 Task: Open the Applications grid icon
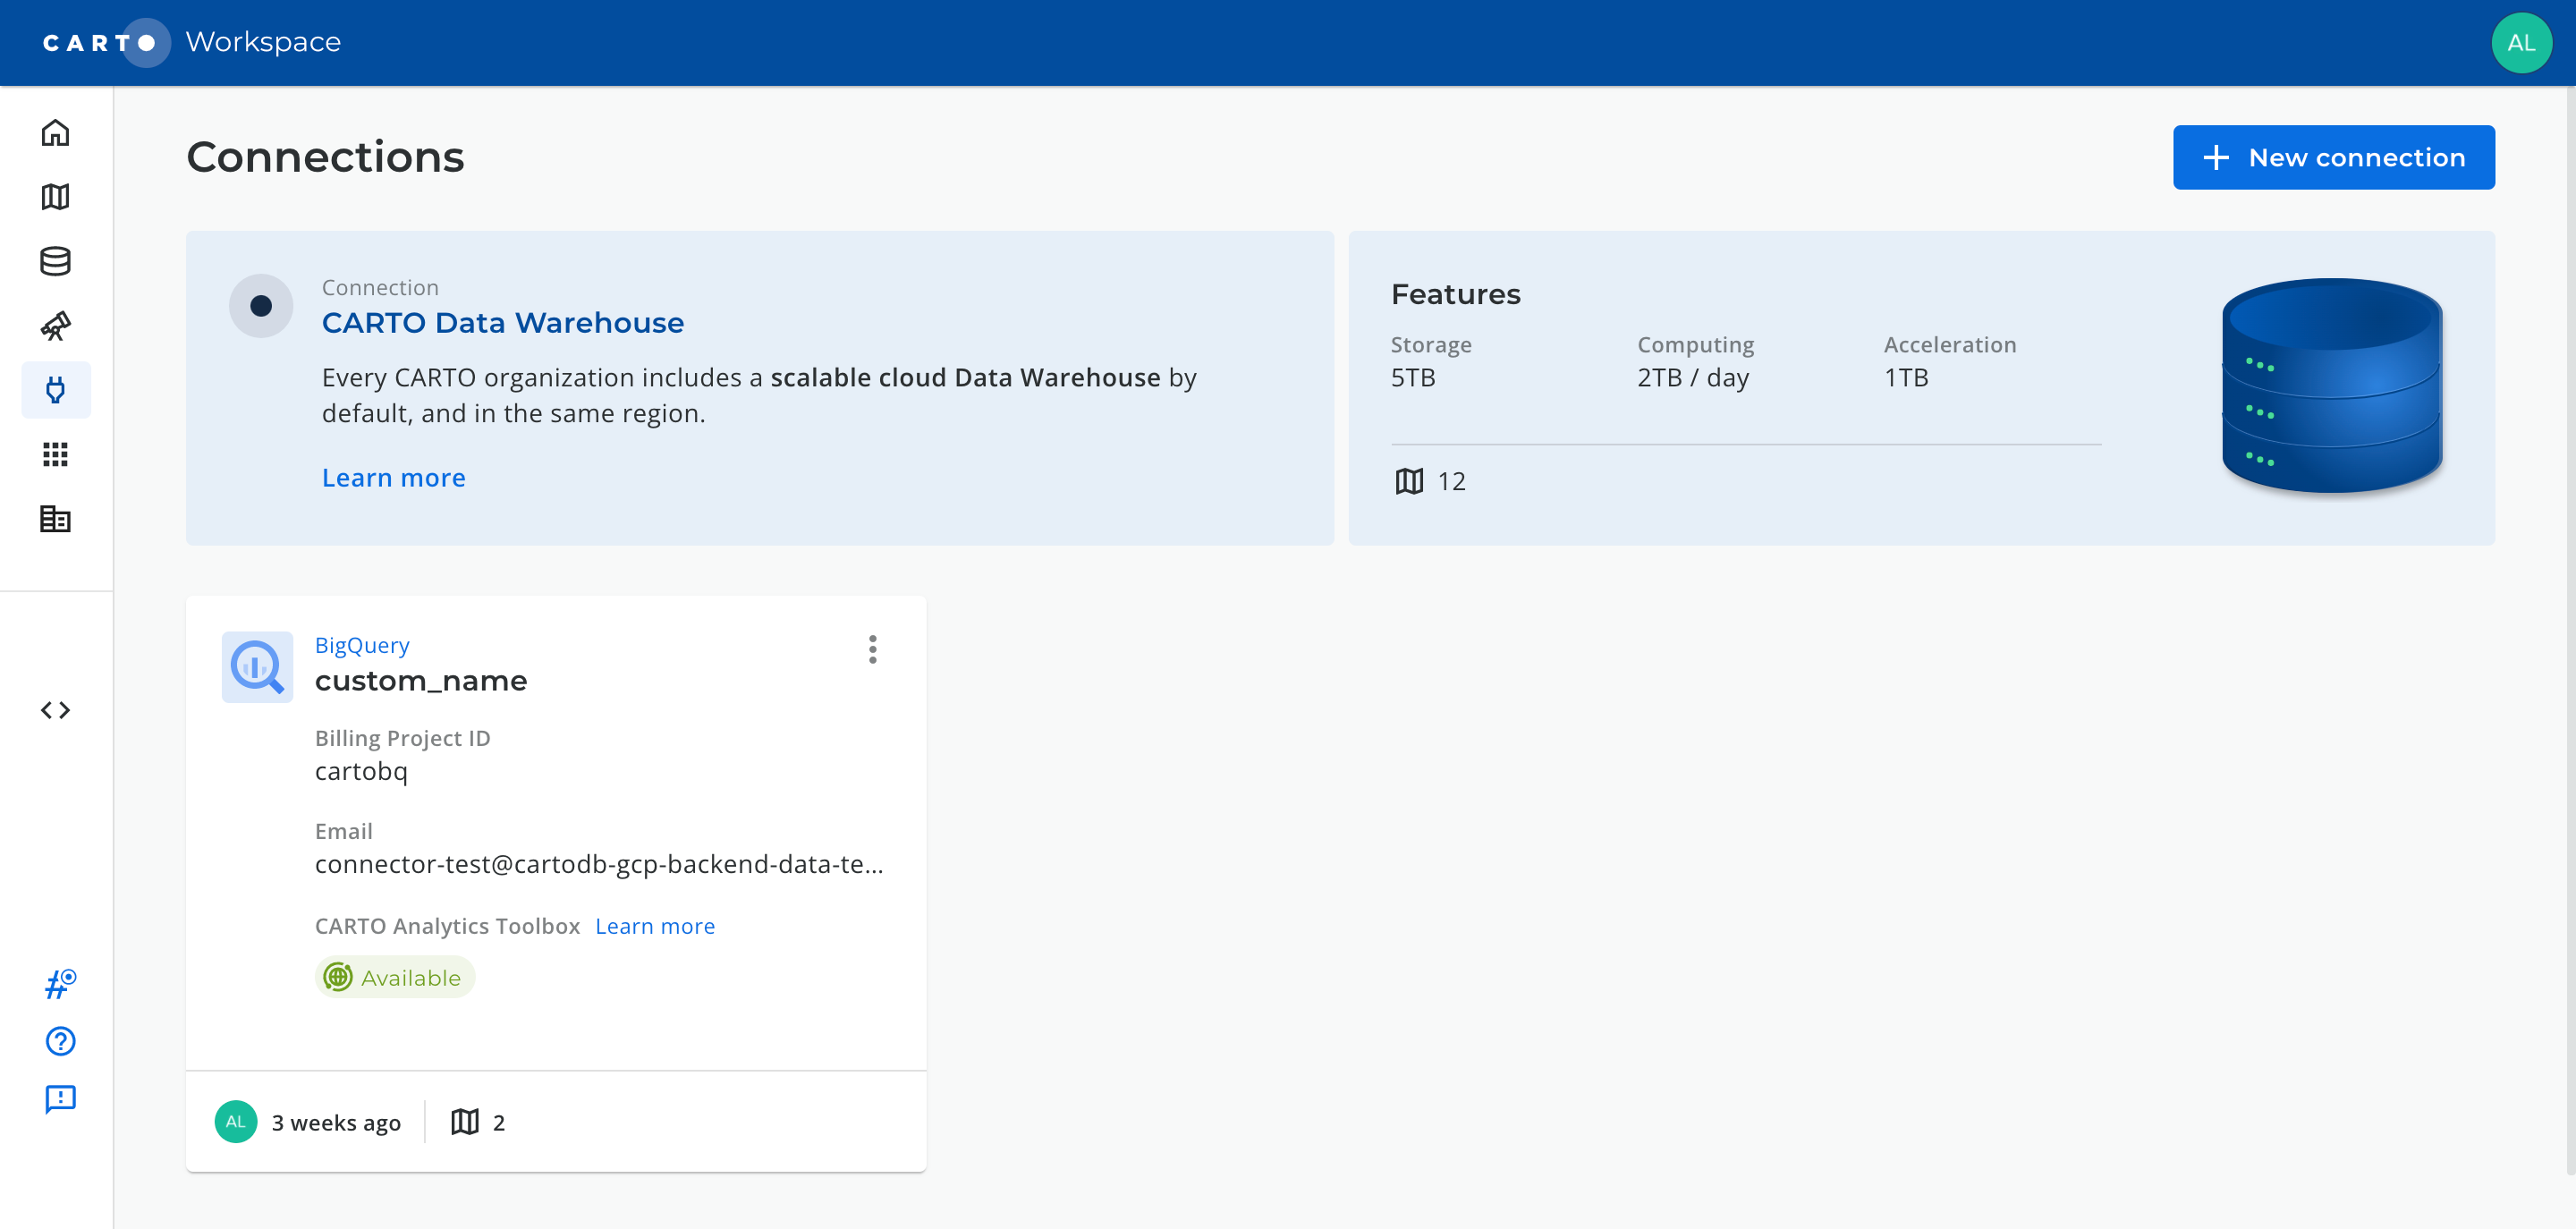56,455
